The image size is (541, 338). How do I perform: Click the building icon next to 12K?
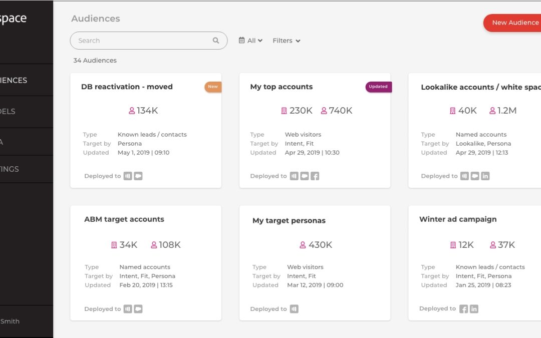[x=453, y=245]
